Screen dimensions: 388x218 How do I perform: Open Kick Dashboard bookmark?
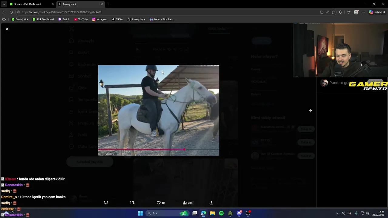pyautogui.click(x=43, y=19)
